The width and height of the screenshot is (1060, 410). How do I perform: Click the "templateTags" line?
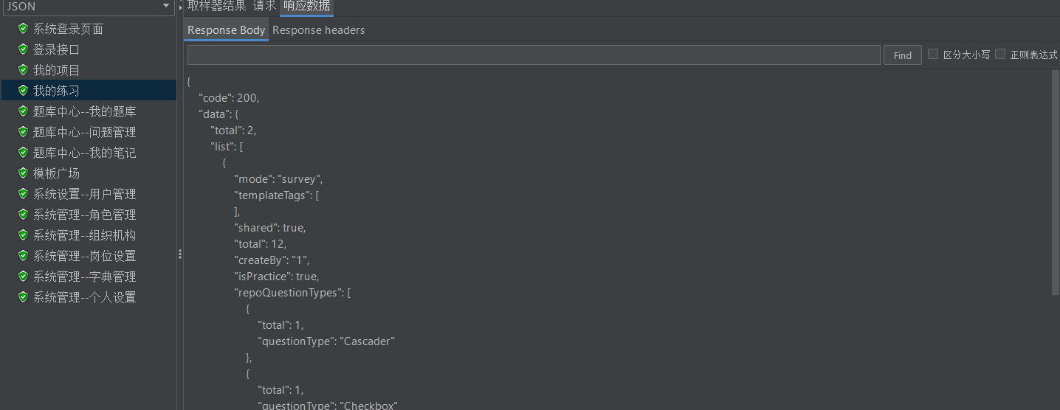(x=276, y=195)
